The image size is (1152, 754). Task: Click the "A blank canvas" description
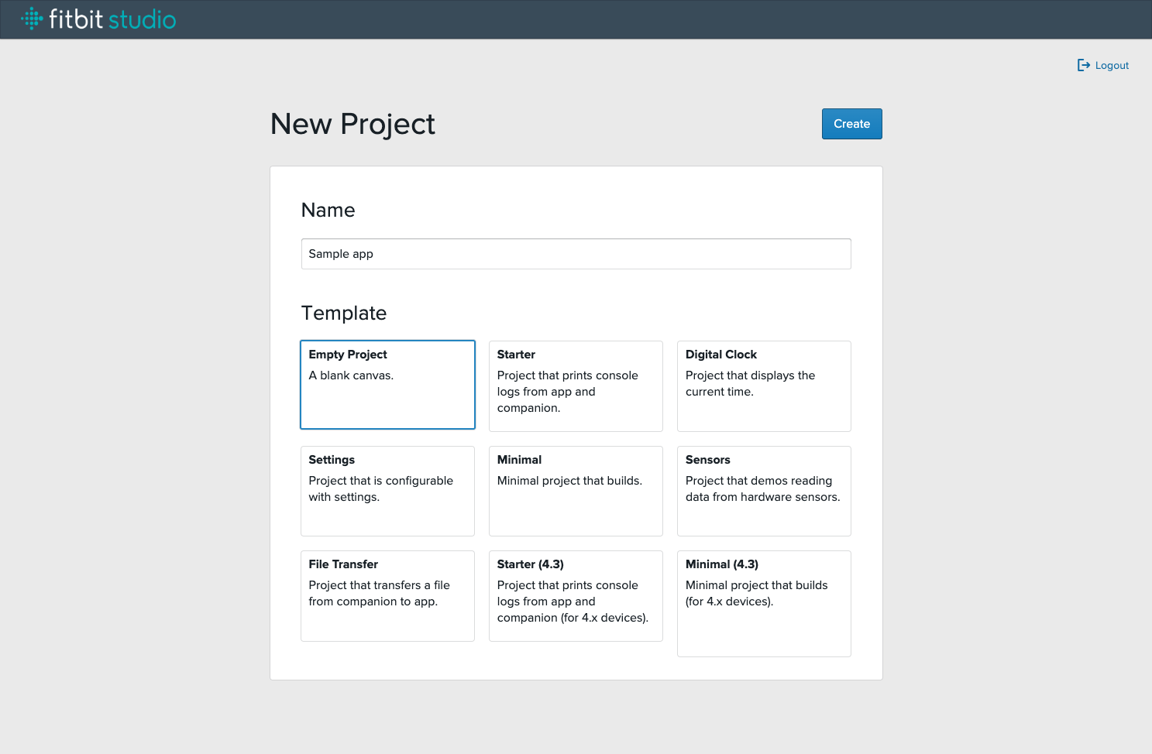[x=351, y=375]
